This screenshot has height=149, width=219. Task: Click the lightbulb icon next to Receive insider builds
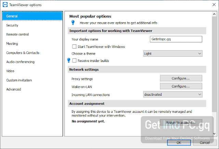coord(69,60)
